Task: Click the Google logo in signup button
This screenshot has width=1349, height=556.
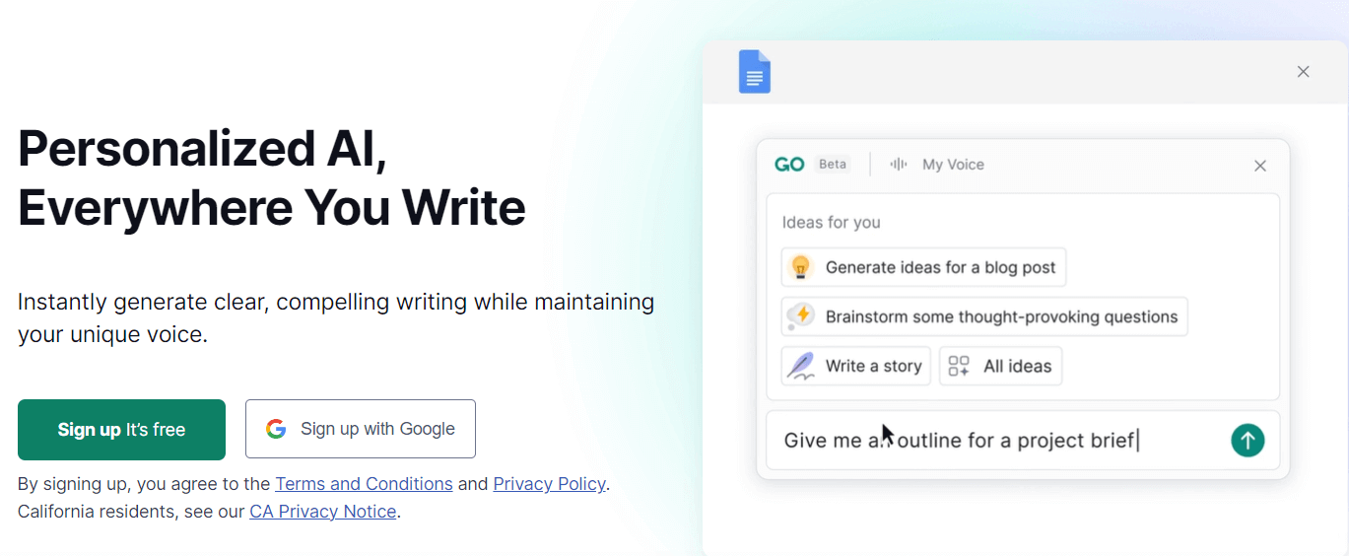Action: pyautogui.click(x=276, y=429)
